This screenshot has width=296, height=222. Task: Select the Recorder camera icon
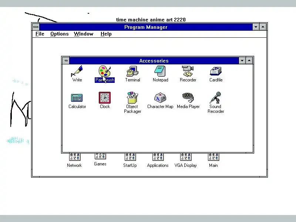pyautogui.click(x=188, y=71)
